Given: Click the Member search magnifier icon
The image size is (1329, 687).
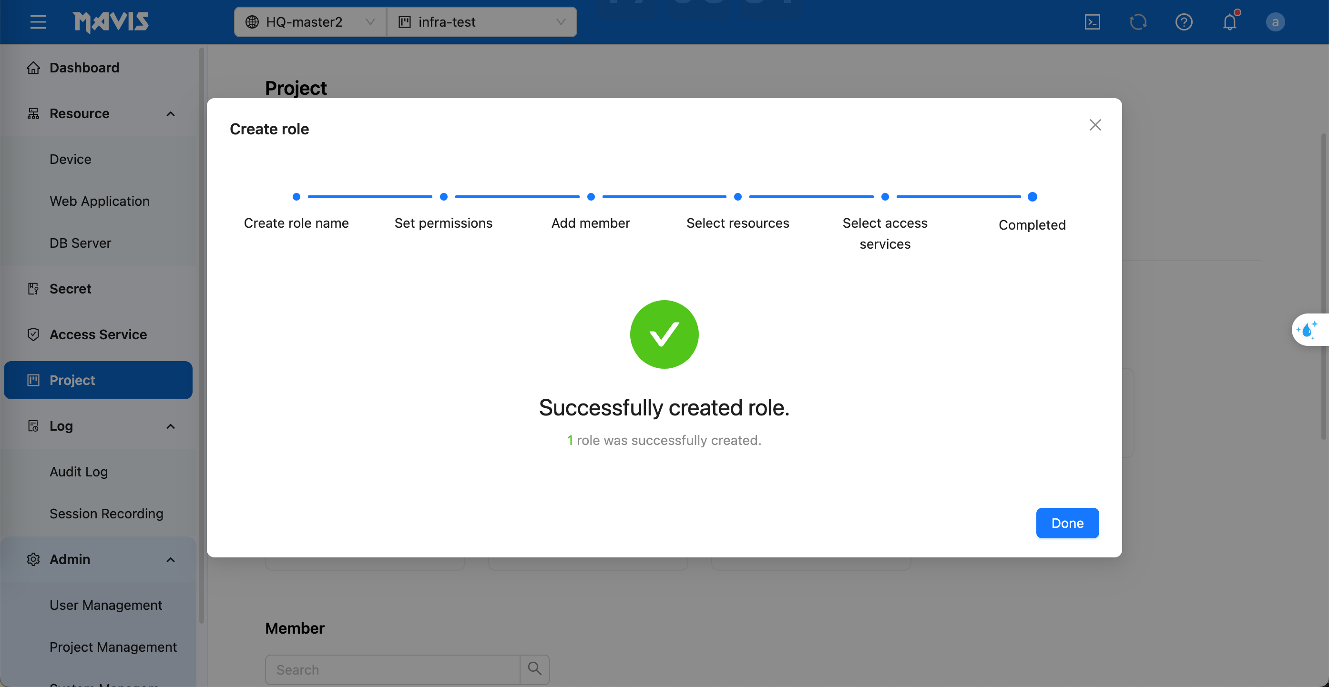Looking at the screenshot, I should tap(534, 669).
